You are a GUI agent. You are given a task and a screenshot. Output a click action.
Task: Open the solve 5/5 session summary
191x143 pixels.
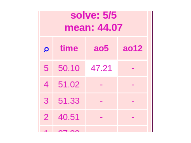(94, 15)
